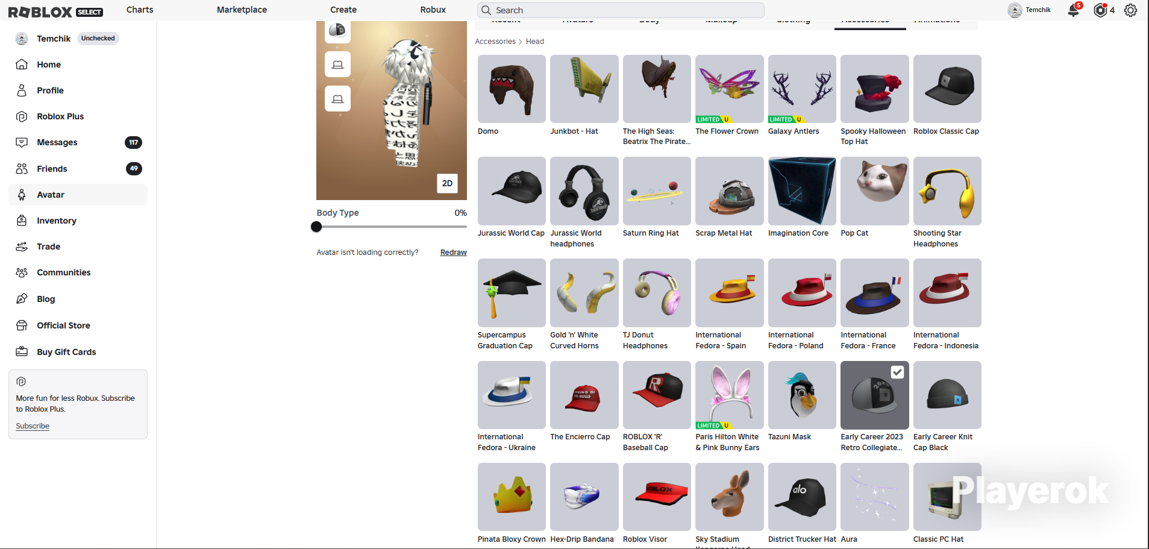Click the Roblox Select logo

click(x=55, y=12)
